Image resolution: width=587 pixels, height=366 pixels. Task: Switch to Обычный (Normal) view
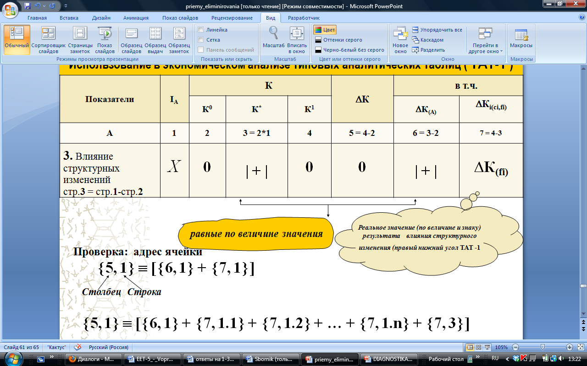(17, 40)
